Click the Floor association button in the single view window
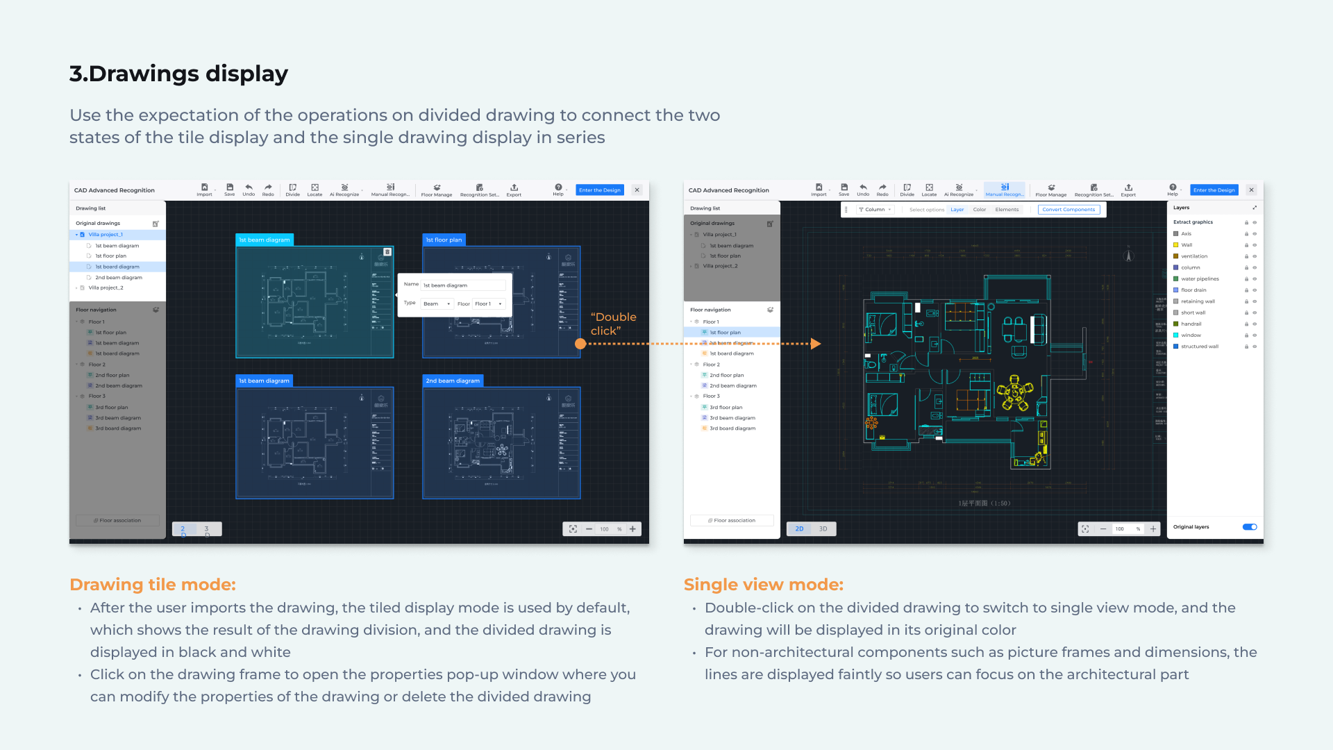This screenshot has height=750, width=1333. point(732,520)
